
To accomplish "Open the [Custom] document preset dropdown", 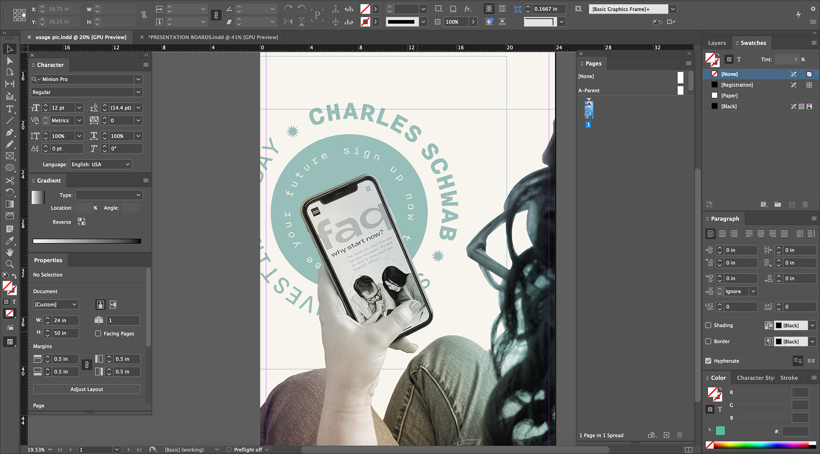I will pos(56,305).
